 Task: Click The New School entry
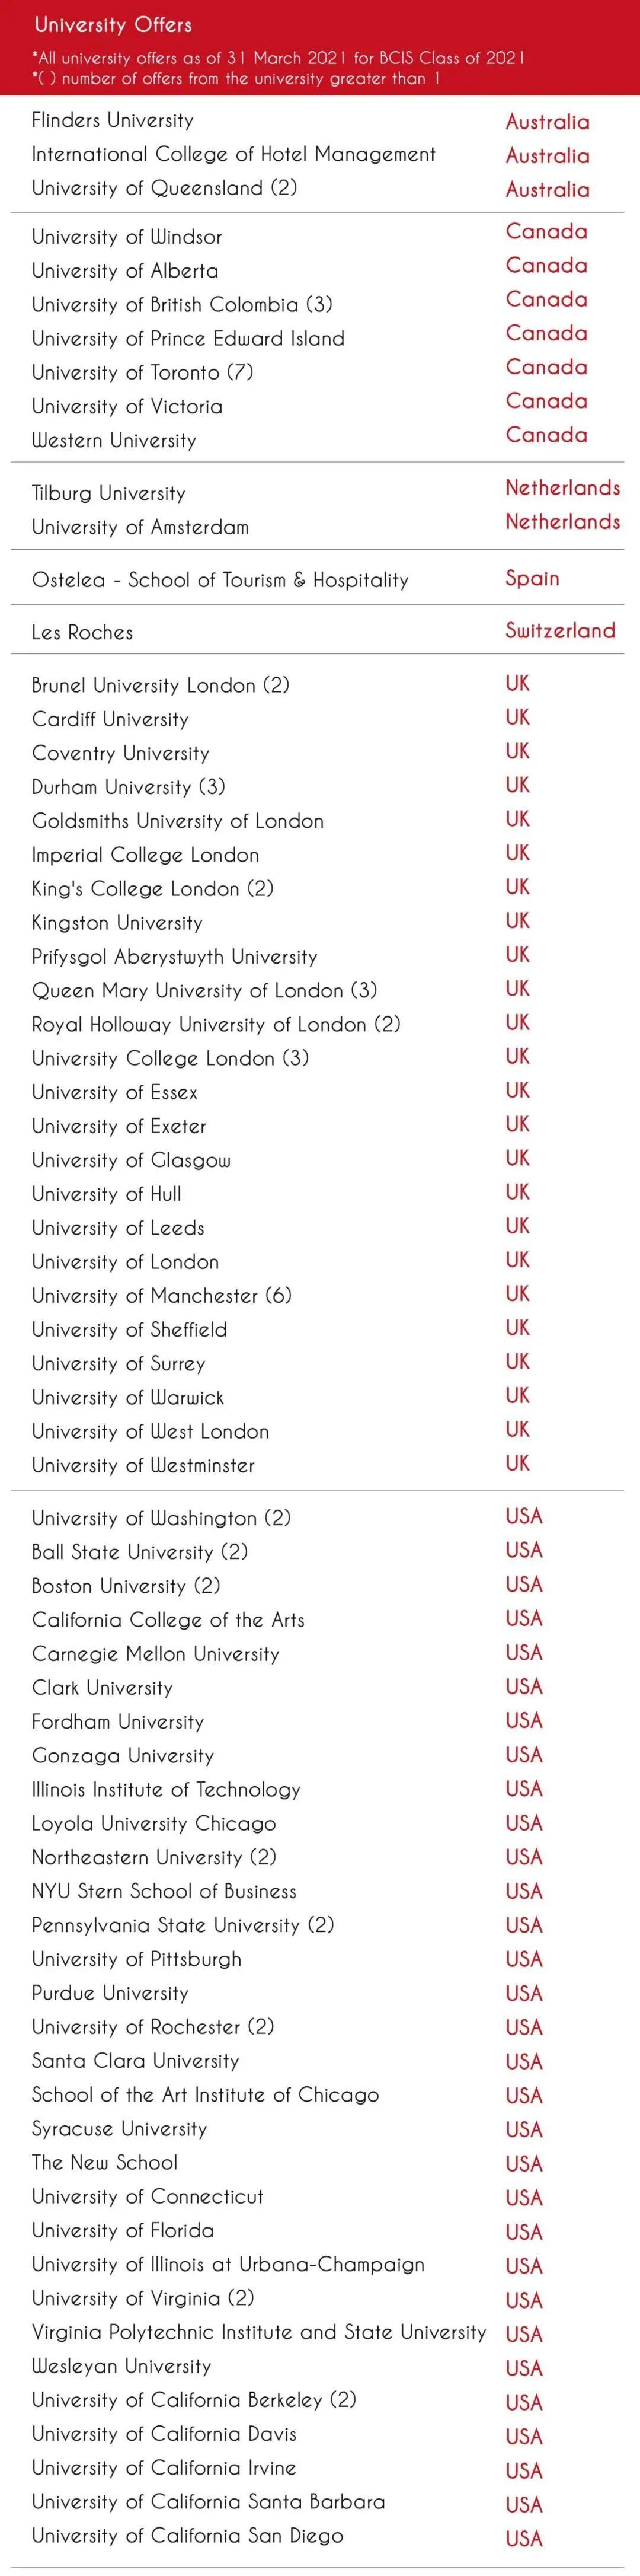(105, 2163)
